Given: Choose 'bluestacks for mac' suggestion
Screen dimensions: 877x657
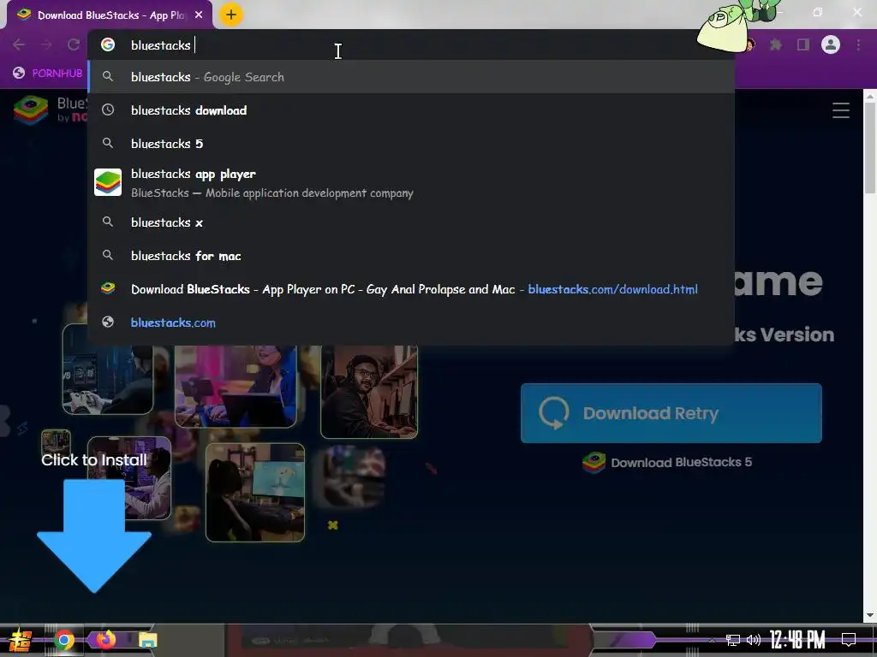Looking at the screenshot, I should click(x=411, y=256).
